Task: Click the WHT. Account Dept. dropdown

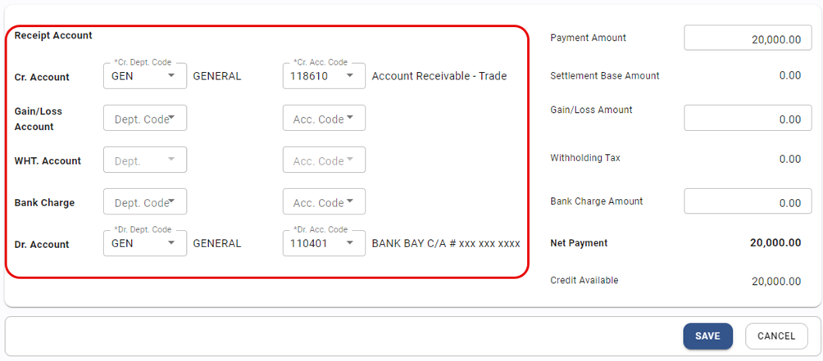Action: click(x=145, y=160)
